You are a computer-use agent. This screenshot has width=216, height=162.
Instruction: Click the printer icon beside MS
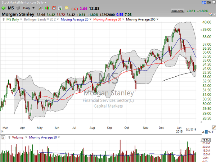click(18, 8)
